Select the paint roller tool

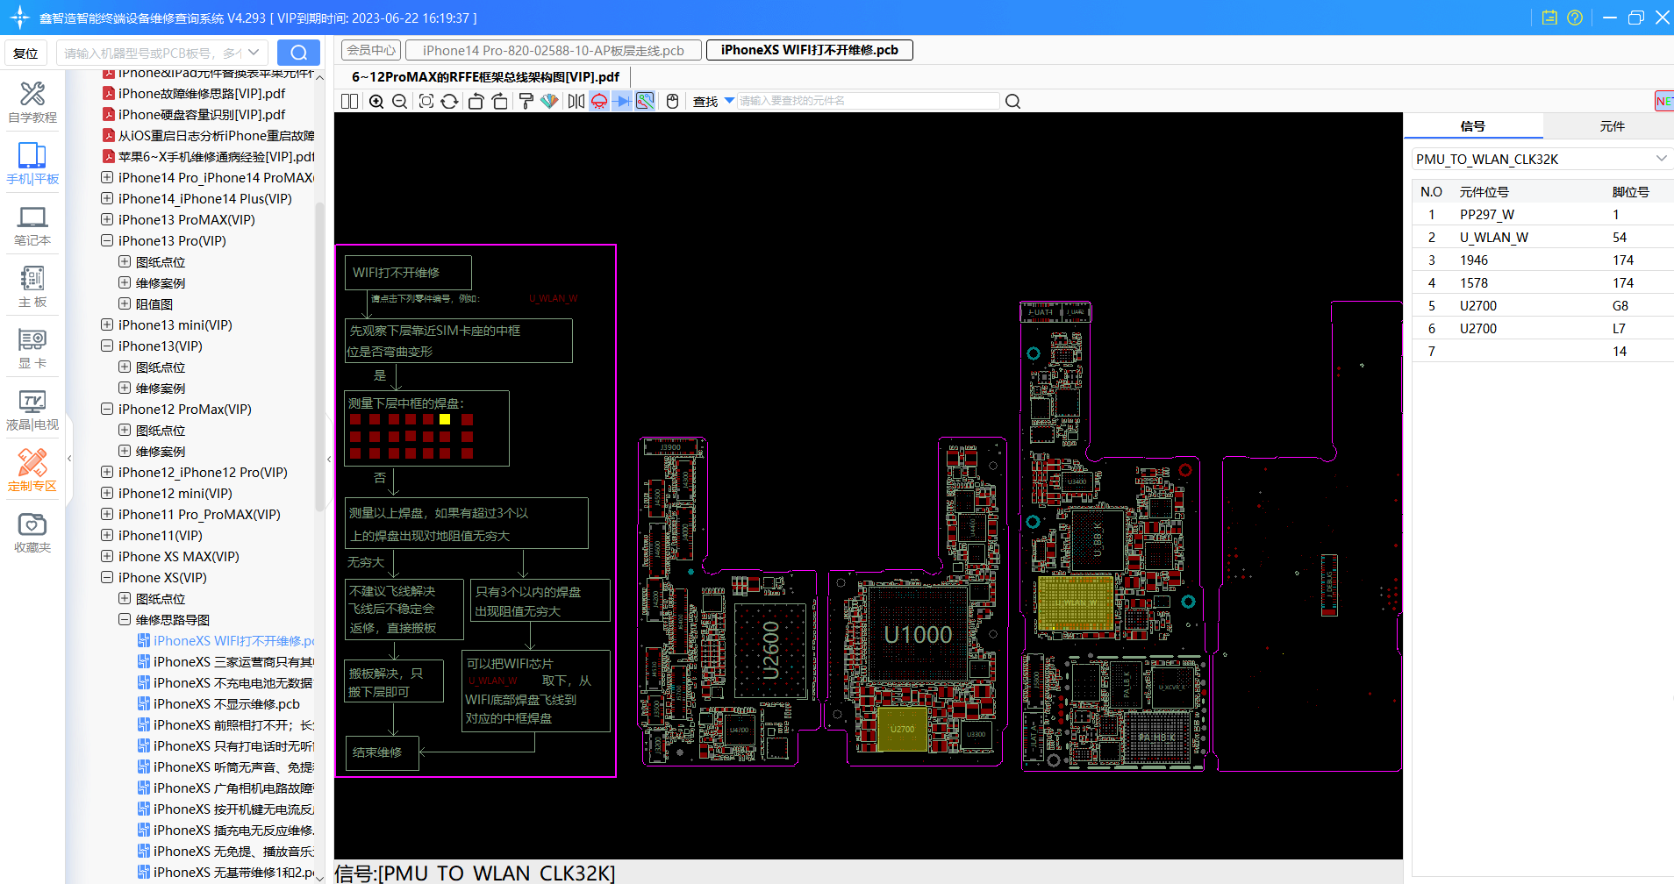(x=526, y=101)
